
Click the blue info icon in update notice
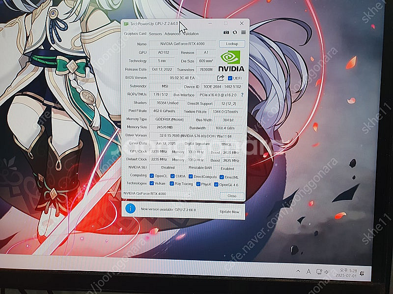130,208
